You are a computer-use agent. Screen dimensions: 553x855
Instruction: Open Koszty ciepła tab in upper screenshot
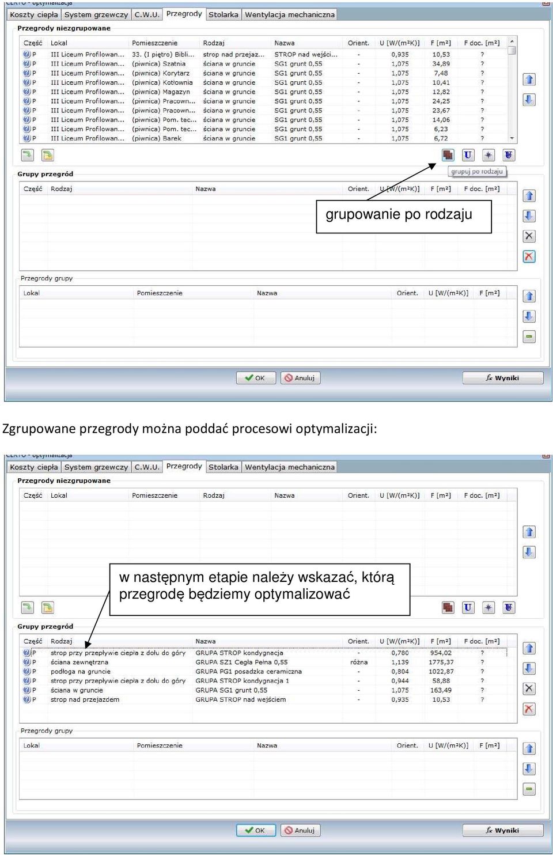click(x=34, y=14)
